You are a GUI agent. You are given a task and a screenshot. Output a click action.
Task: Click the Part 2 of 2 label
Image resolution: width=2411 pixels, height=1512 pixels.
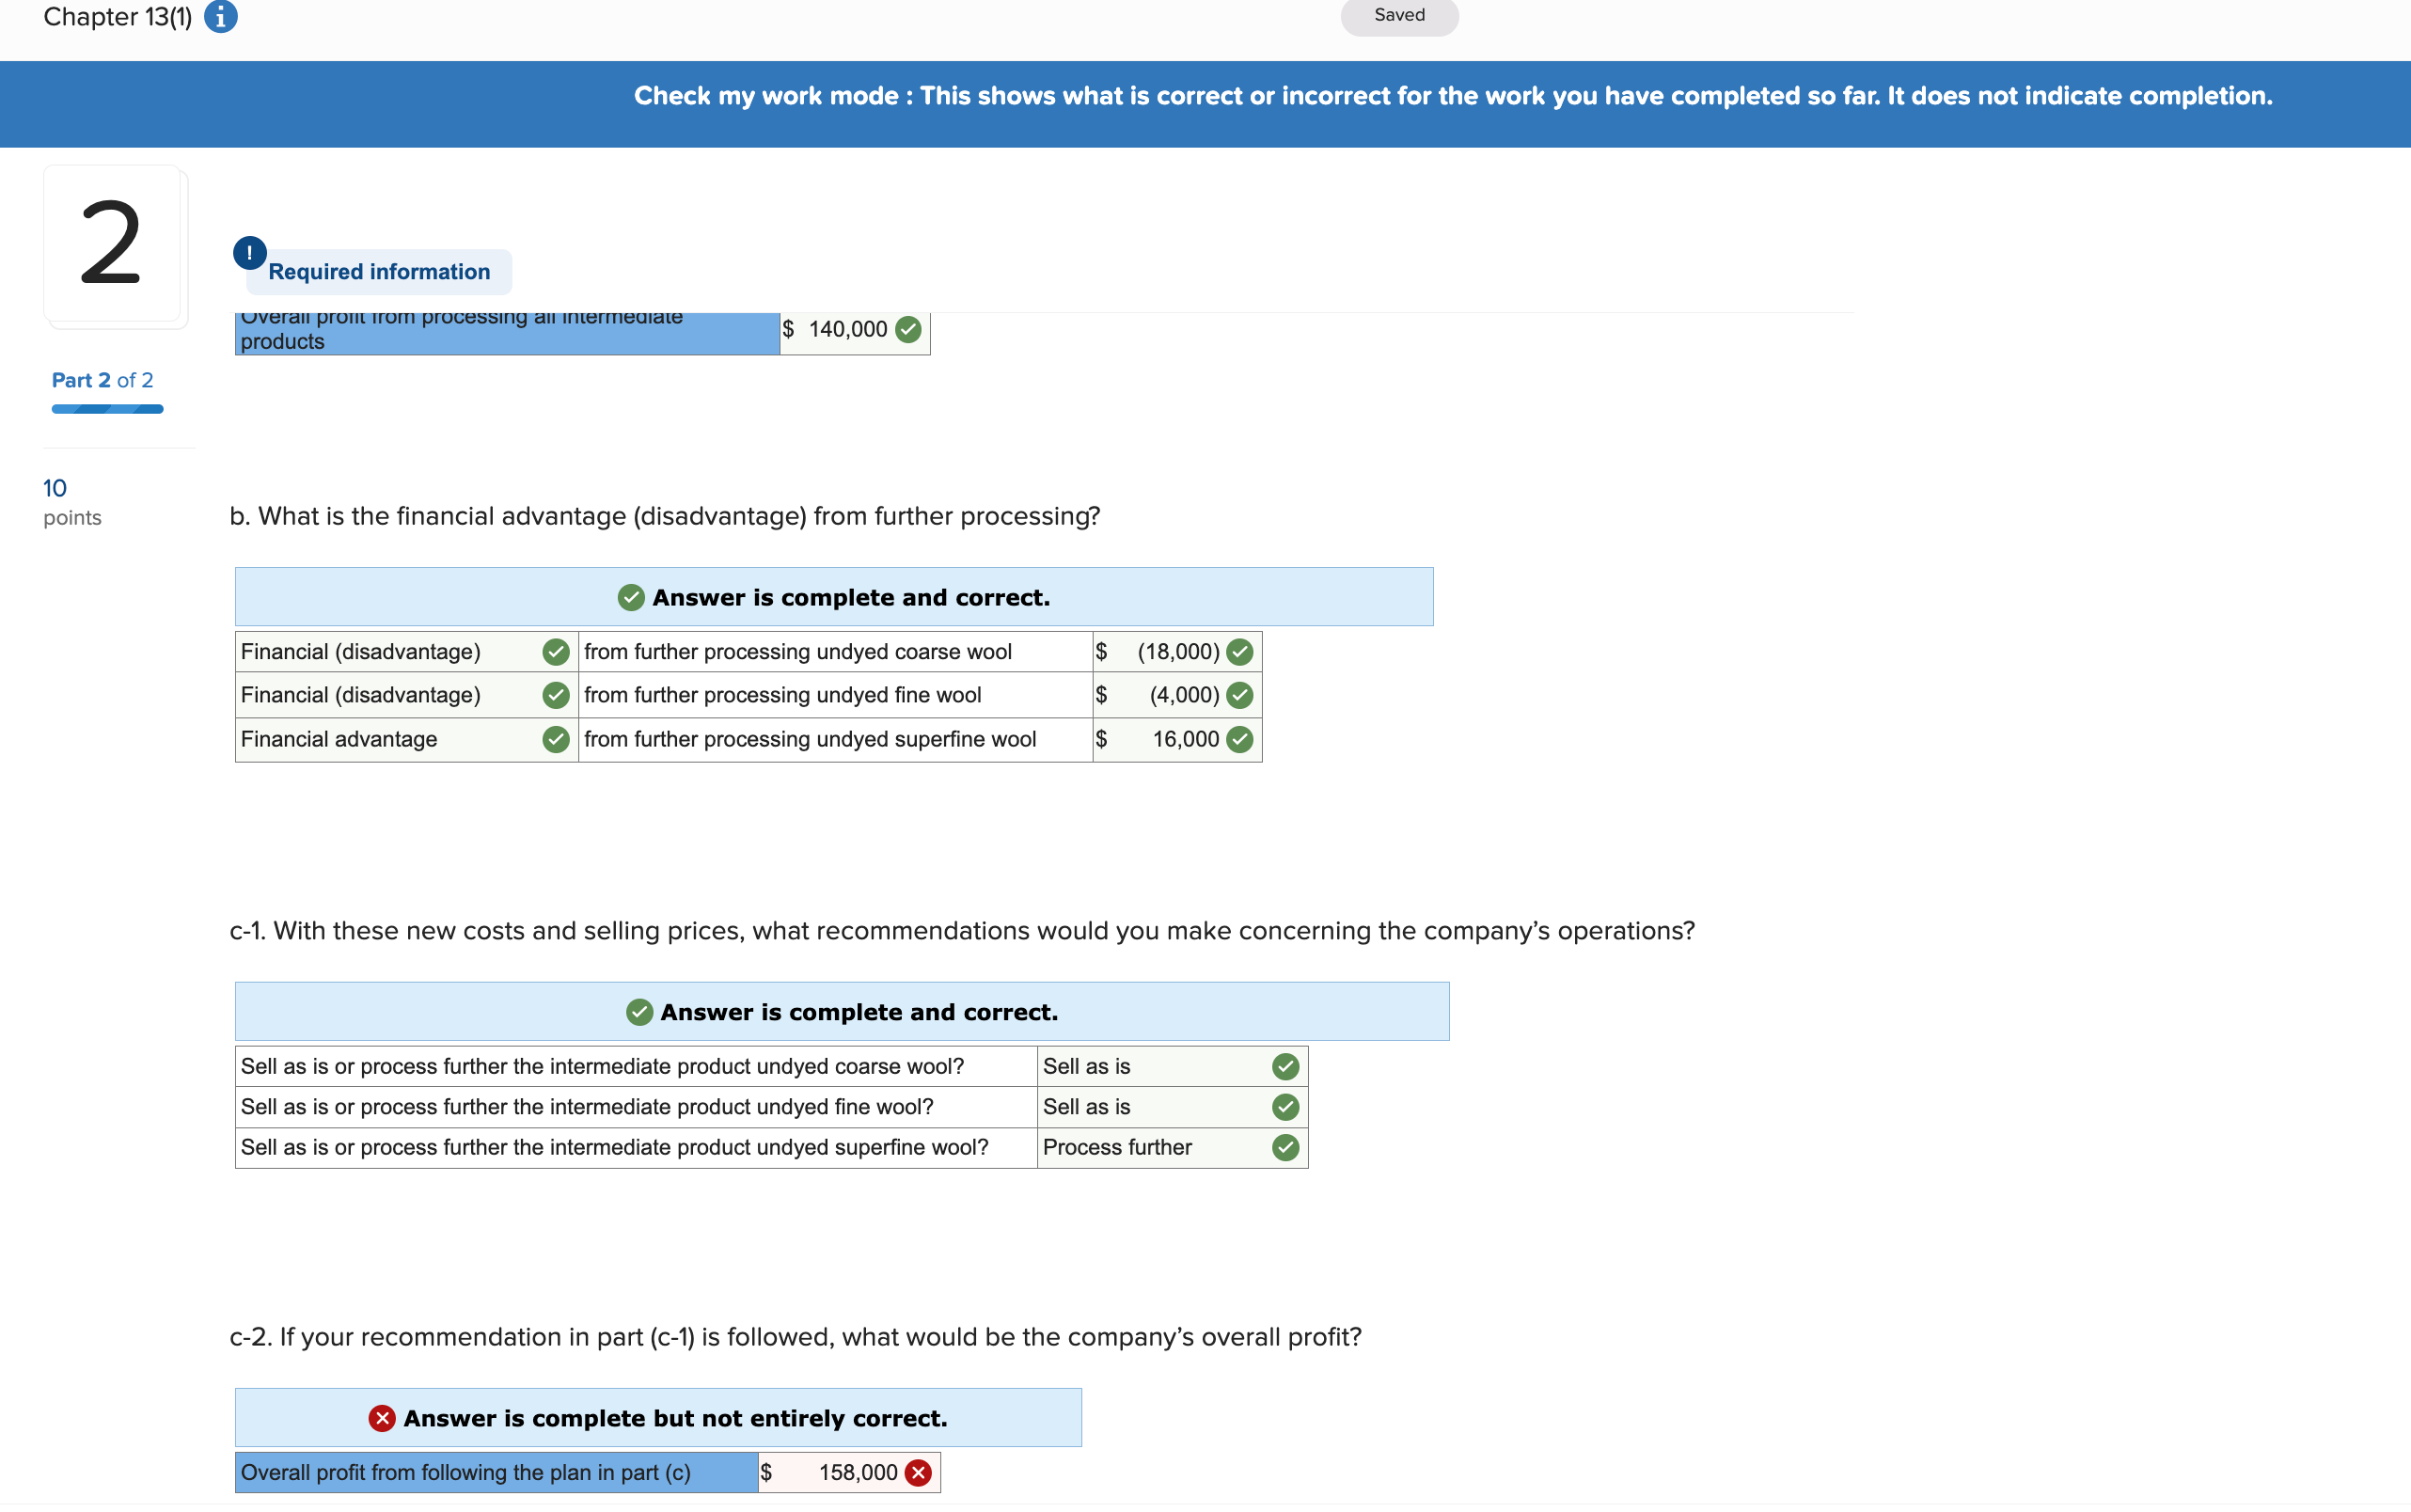(102, 380)
